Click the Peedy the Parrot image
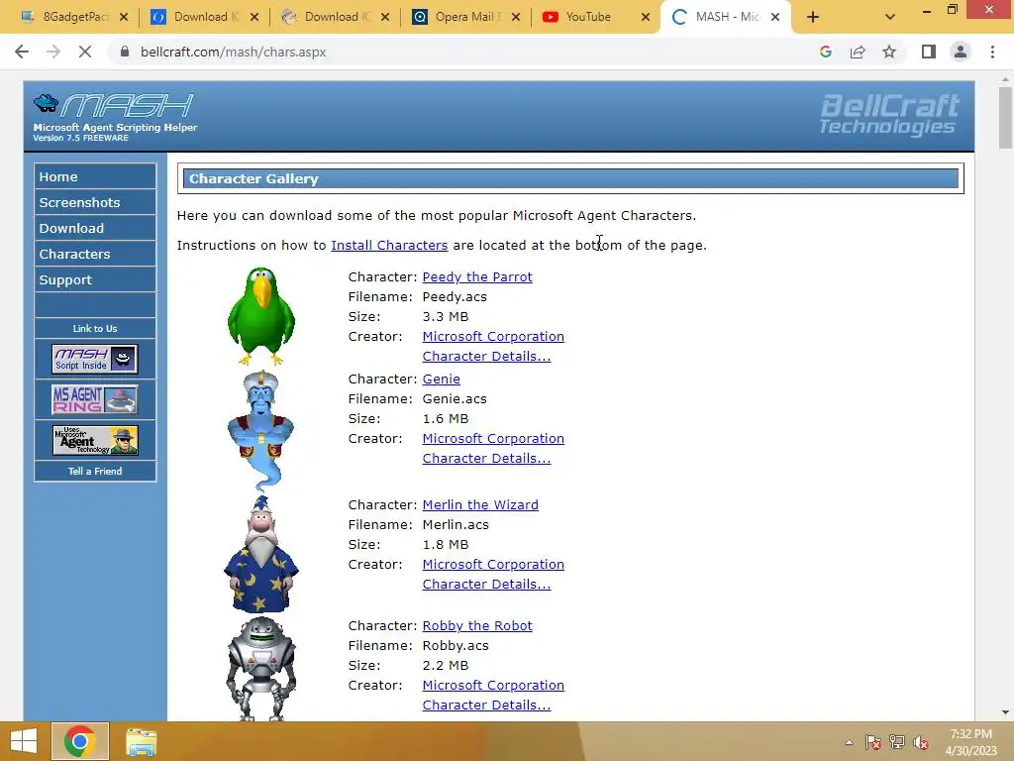This screenshot has height=761, width=1014. coord(261,316)
